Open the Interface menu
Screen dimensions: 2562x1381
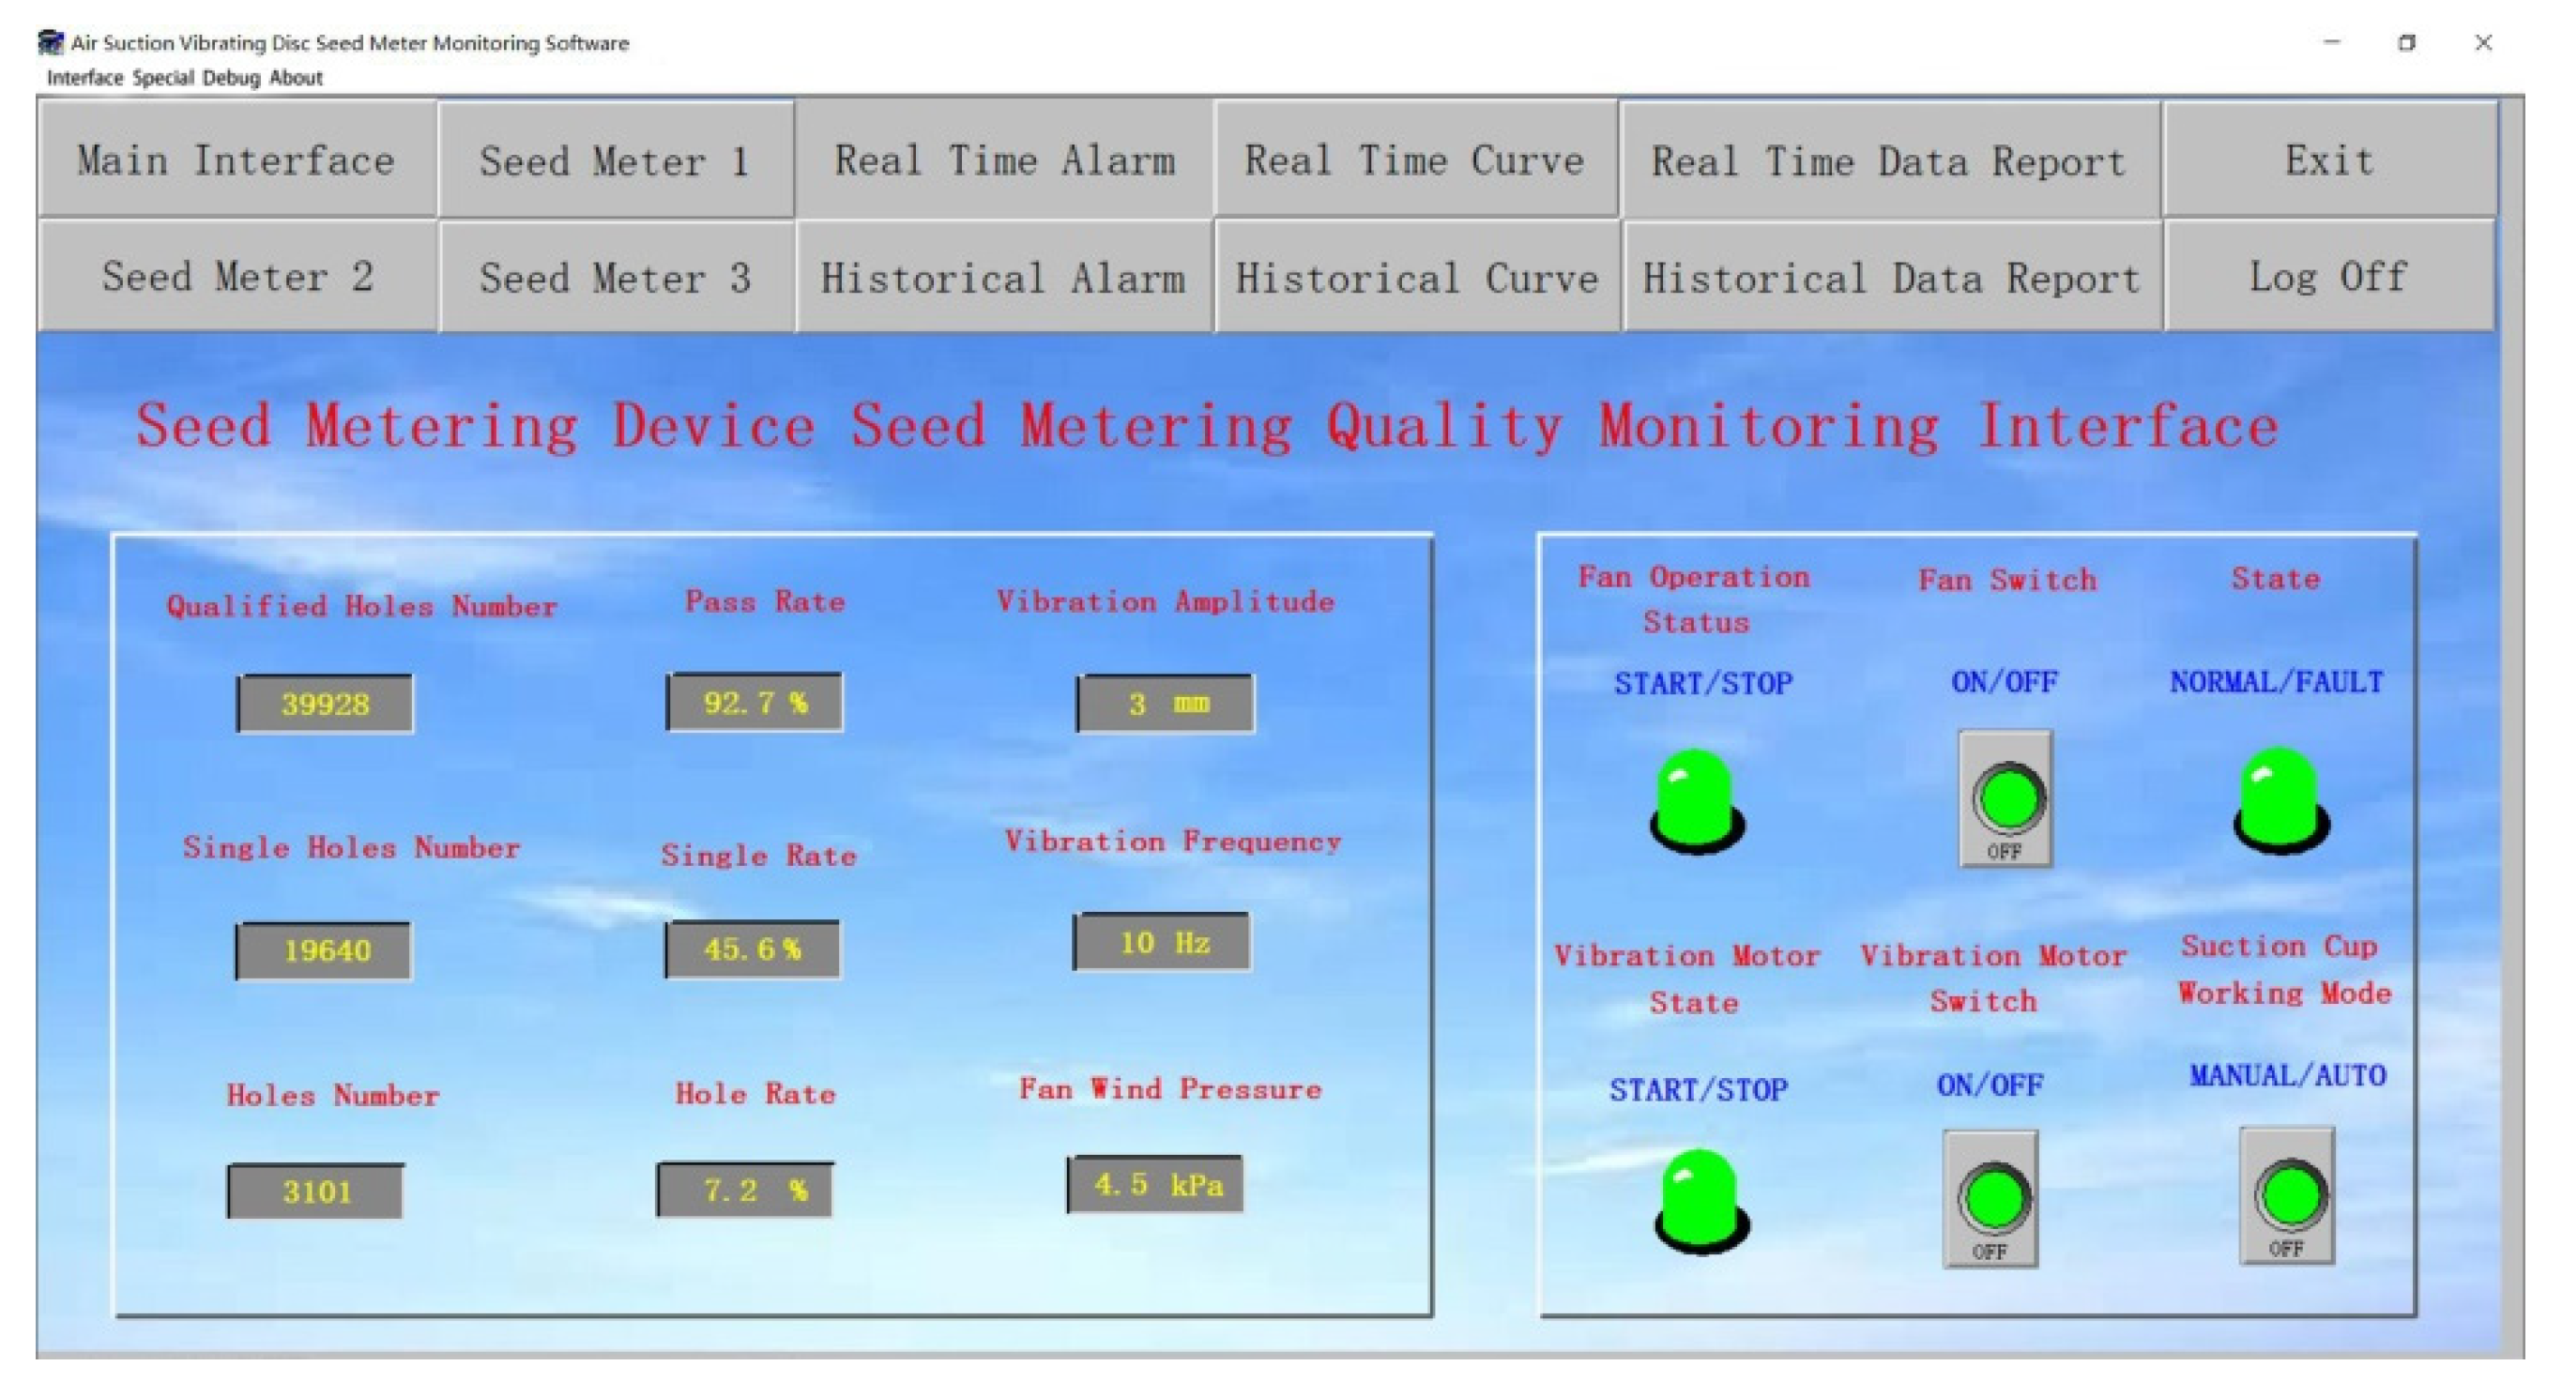pyautogui.click(x=84, y=78)
